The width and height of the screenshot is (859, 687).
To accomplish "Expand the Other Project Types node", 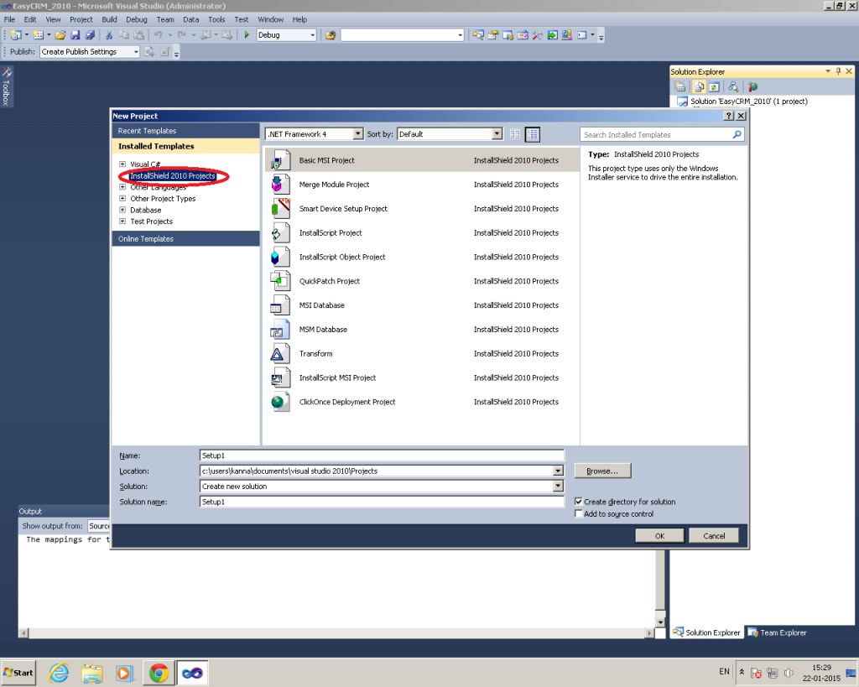I will click(x=122, y=198).
